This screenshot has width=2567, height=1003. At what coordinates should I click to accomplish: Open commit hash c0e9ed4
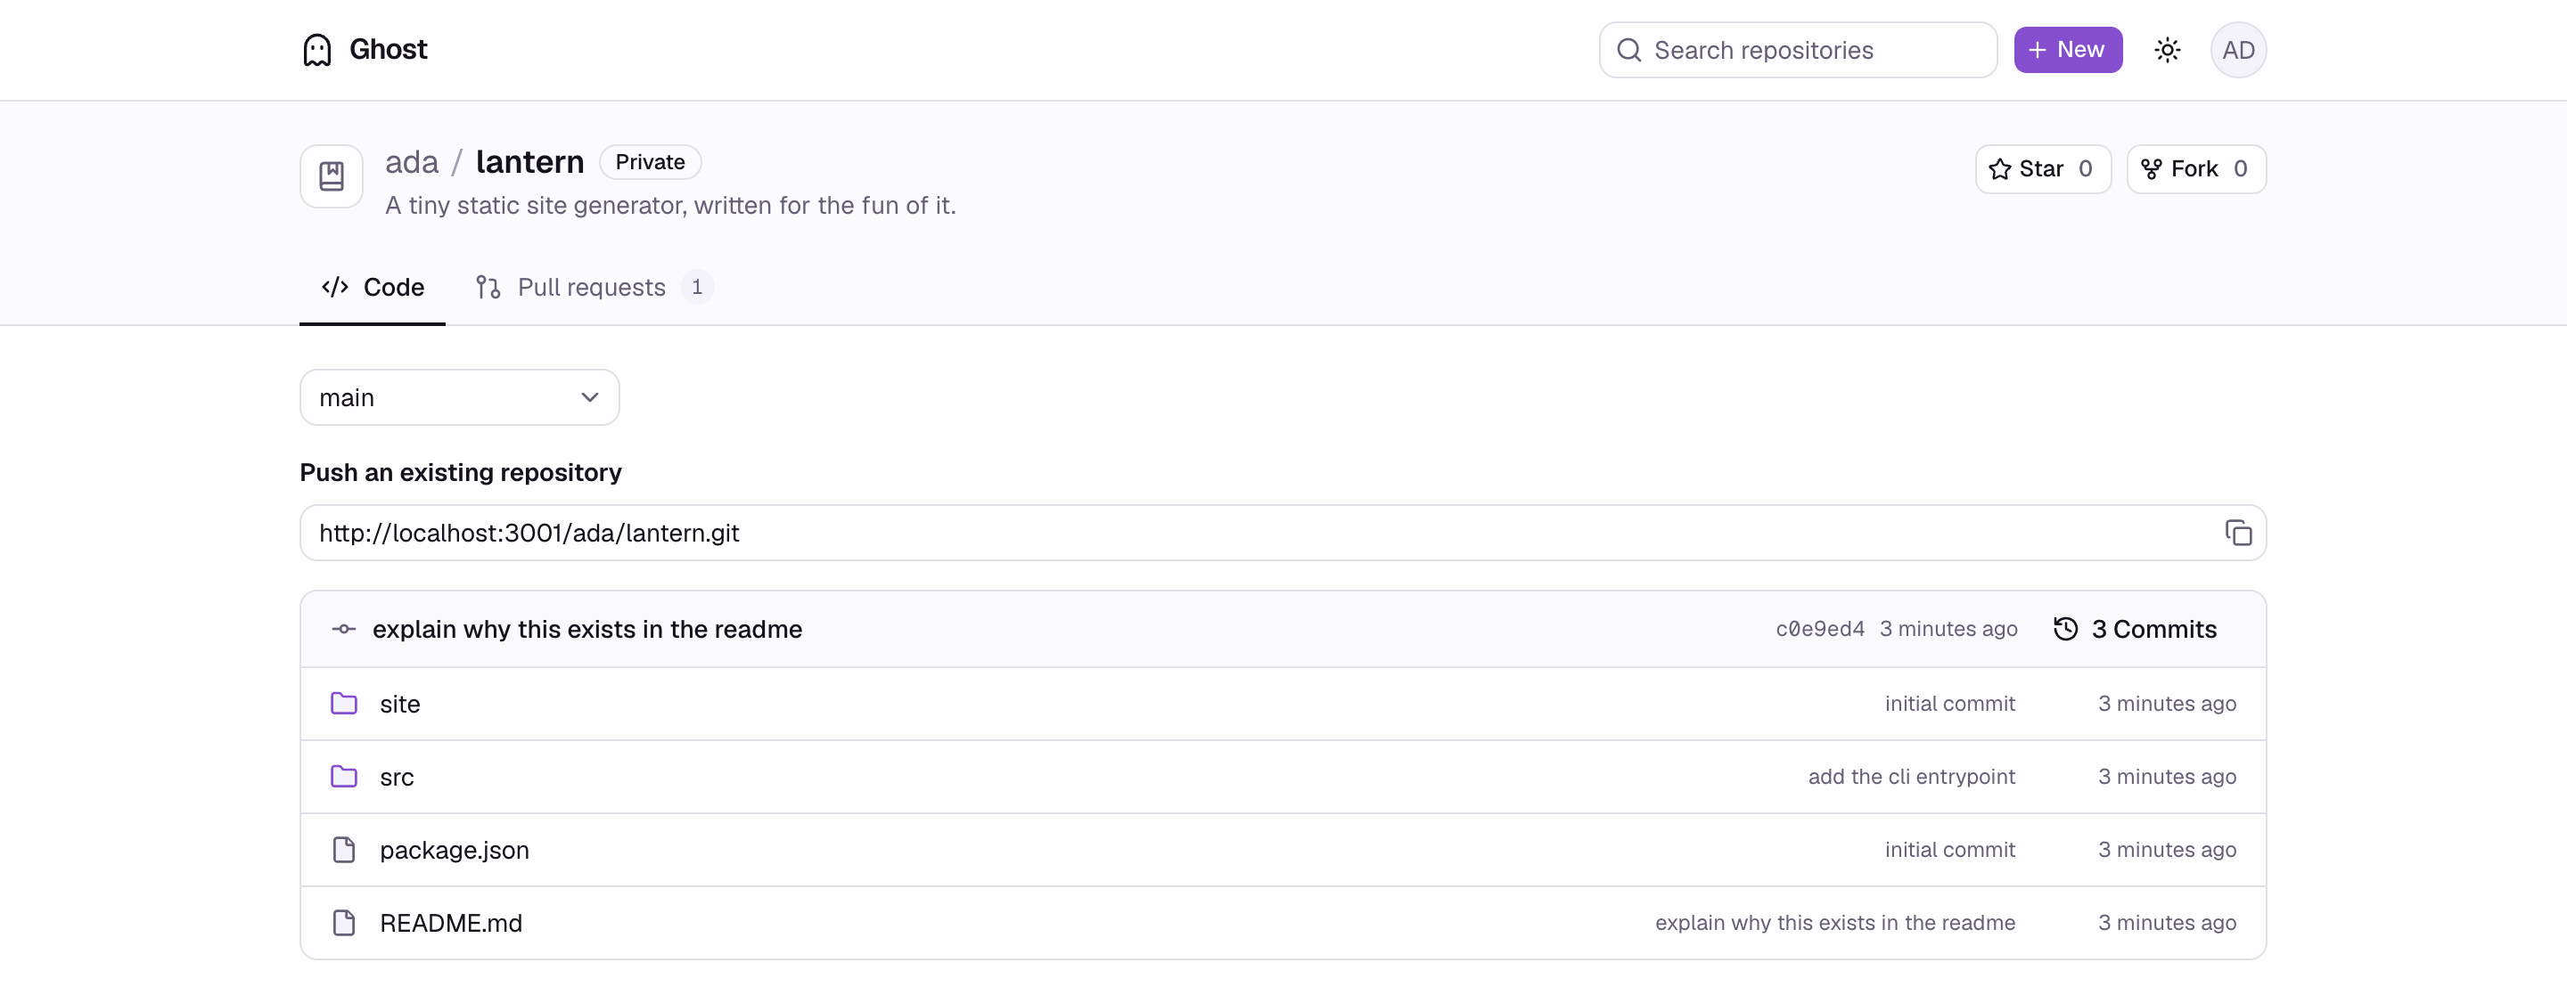[1818, 630]
